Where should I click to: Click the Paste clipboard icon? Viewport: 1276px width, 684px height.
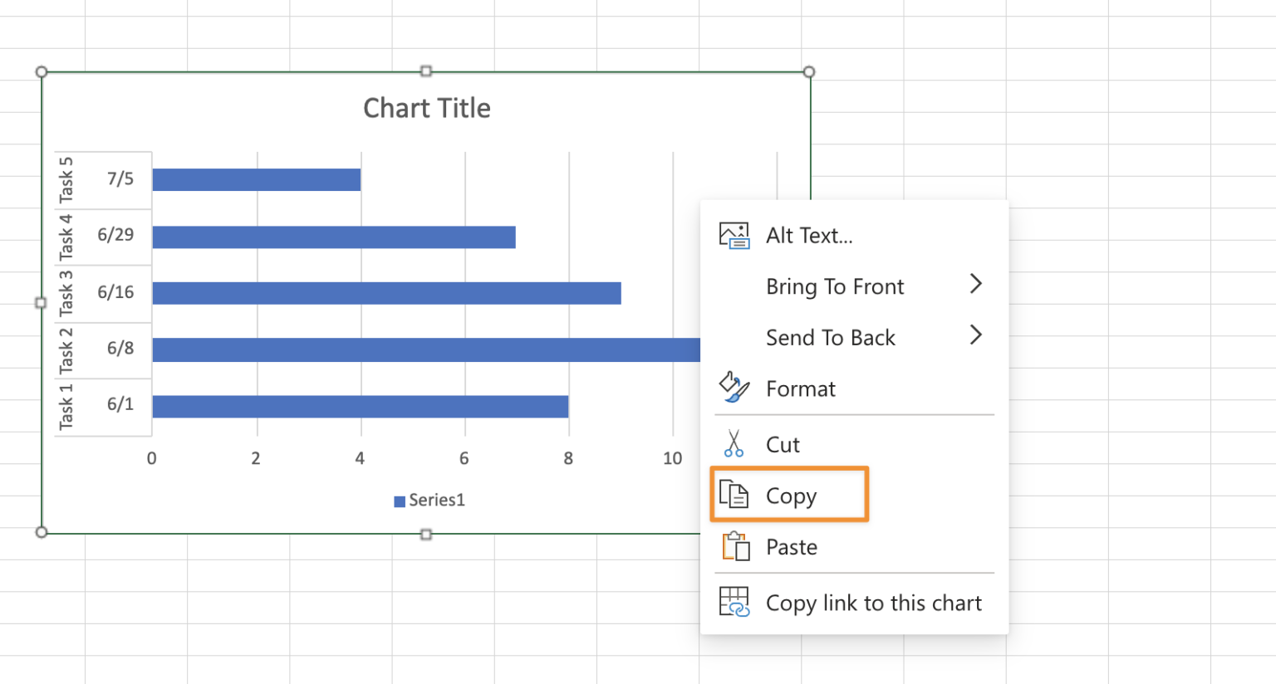(x=734, y=546)
